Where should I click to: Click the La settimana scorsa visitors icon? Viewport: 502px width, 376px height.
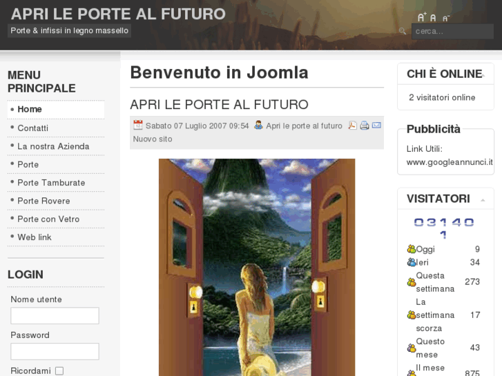(412, 315)
